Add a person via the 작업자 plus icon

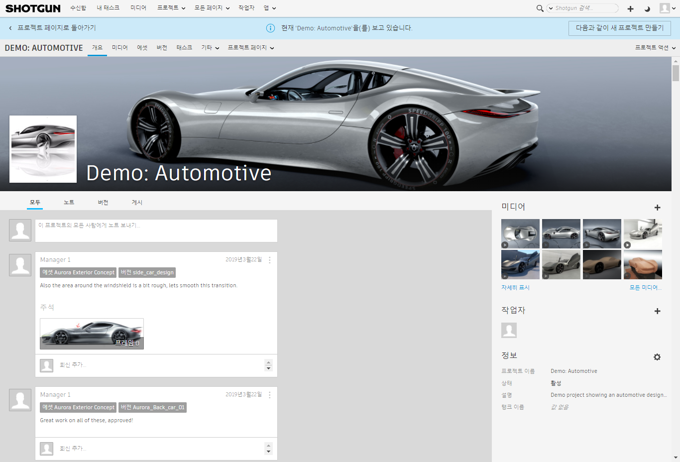click(658, 311)
